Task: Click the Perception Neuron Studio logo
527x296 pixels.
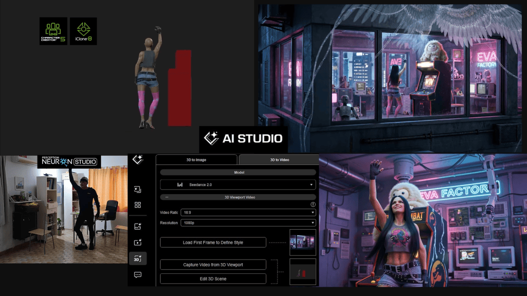Action: [69, 161]
